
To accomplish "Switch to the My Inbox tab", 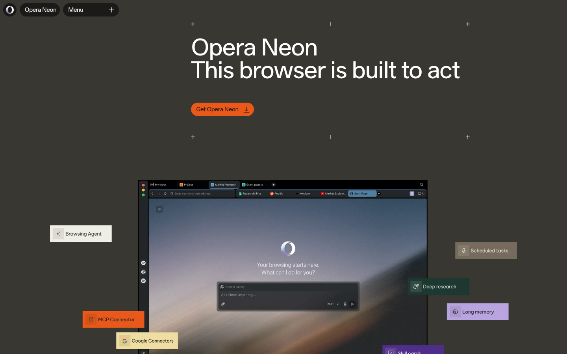I will (x=159, y=184).
